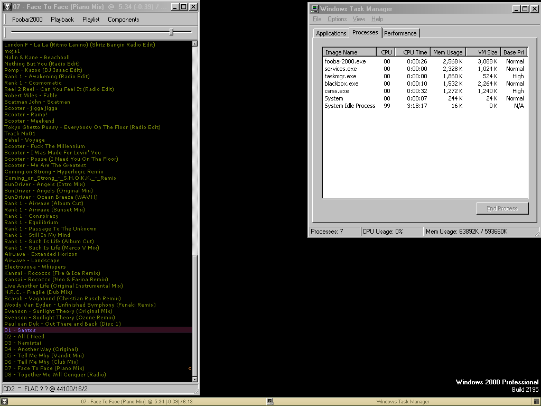Click the playlist vertical scrollbar thumb
The image size is (541, 406).
click(x=194, y=315)
